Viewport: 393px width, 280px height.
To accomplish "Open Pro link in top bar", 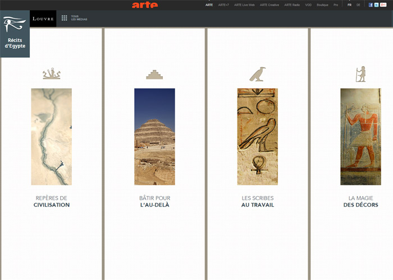I will (336, 5).
